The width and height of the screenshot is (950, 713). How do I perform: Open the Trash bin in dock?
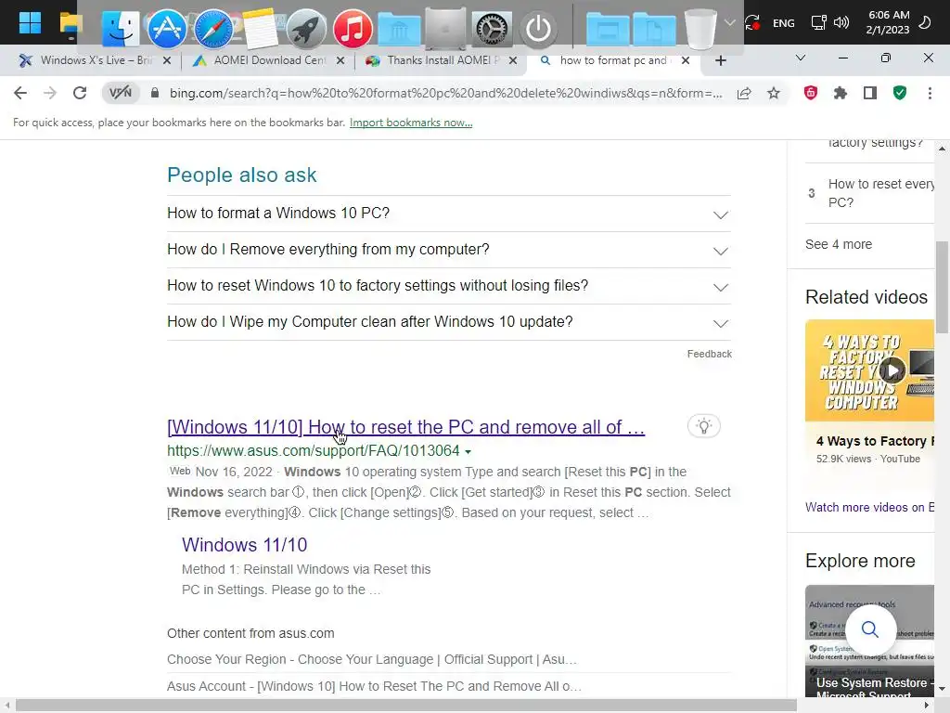point(700,29)
